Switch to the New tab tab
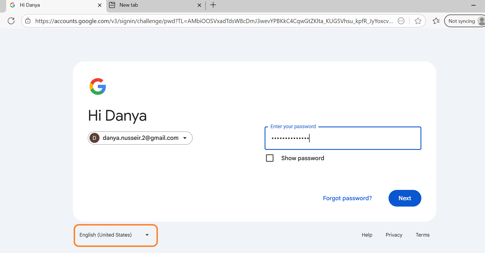 click(156, 5)
